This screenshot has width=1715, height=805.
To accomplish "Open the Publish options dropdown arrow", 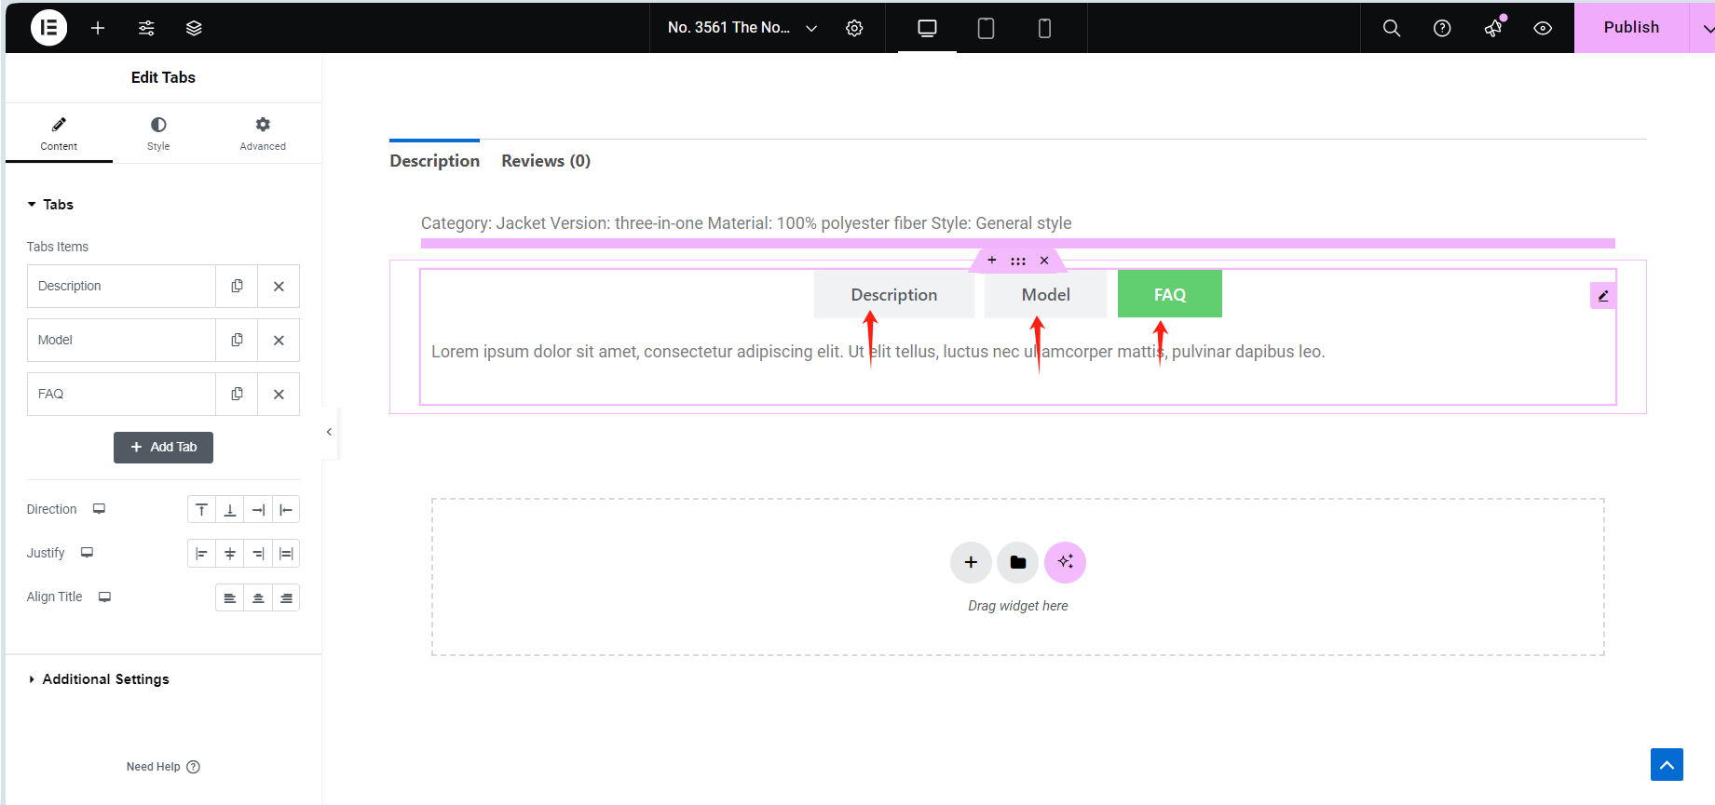I will [1705, 28].
